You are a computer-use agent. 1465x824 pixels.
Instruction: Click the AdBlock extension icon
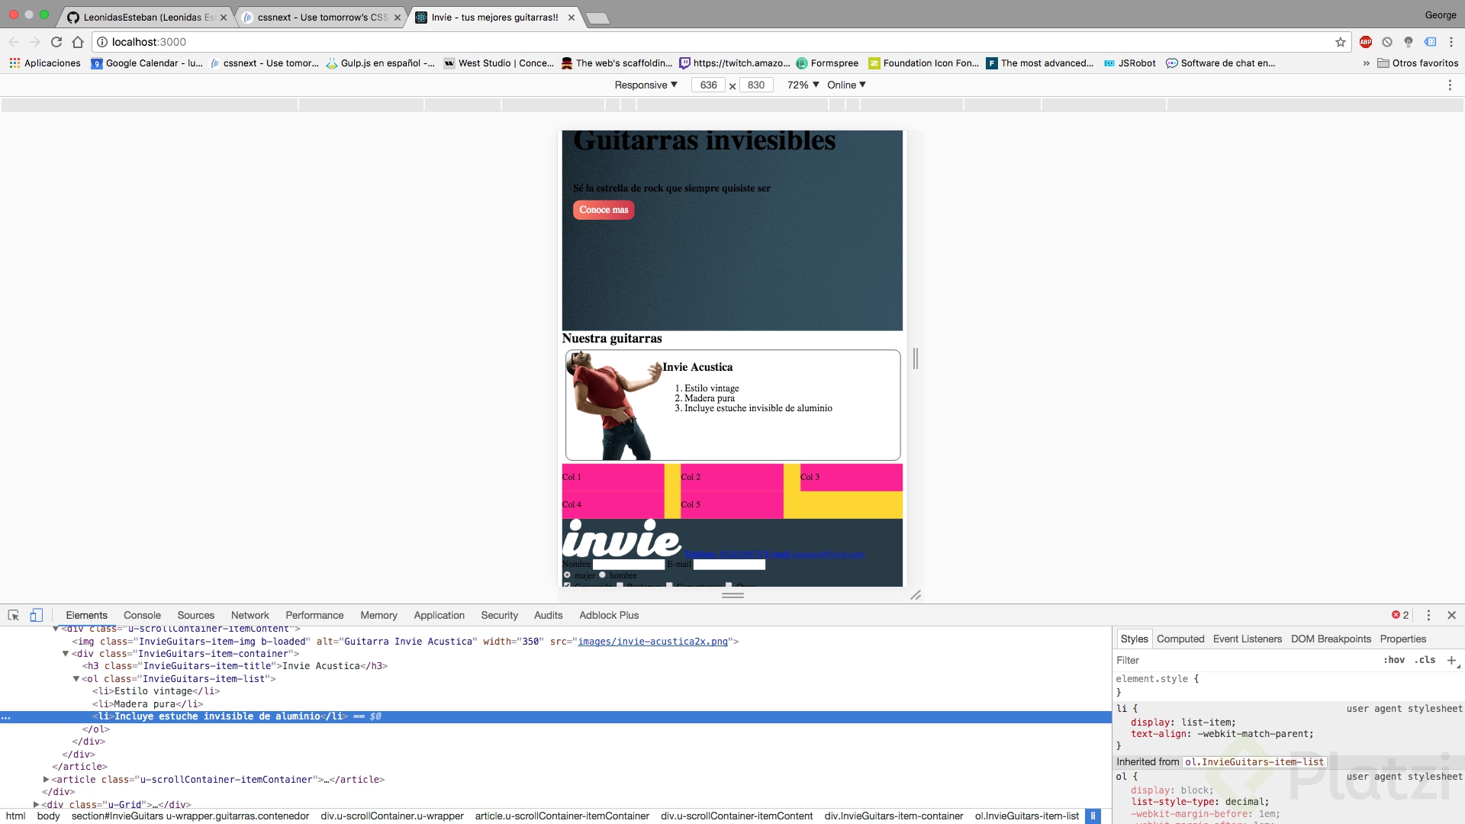point(1366,42)
